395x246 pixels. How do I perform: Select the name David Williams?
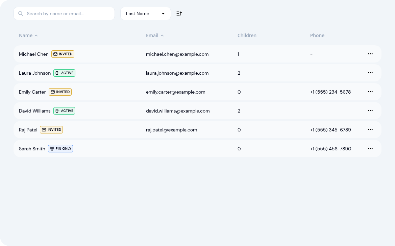pyautogui.click(x=35, y=111)
